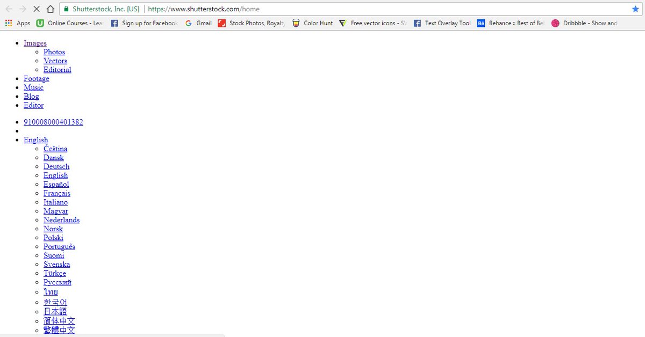The height and width of the screenshot is (337, 645).
Task: Open Text Overlay Tool bookmark
Action: tap(442, 23)
